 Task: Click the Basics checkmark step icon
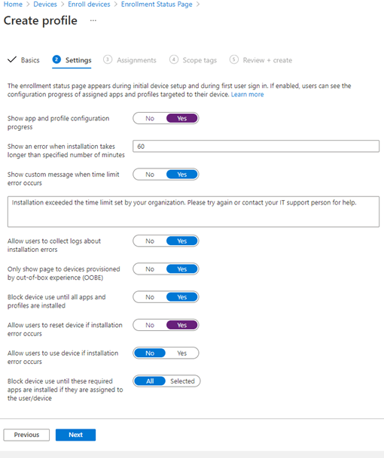[x=12, y=60]
